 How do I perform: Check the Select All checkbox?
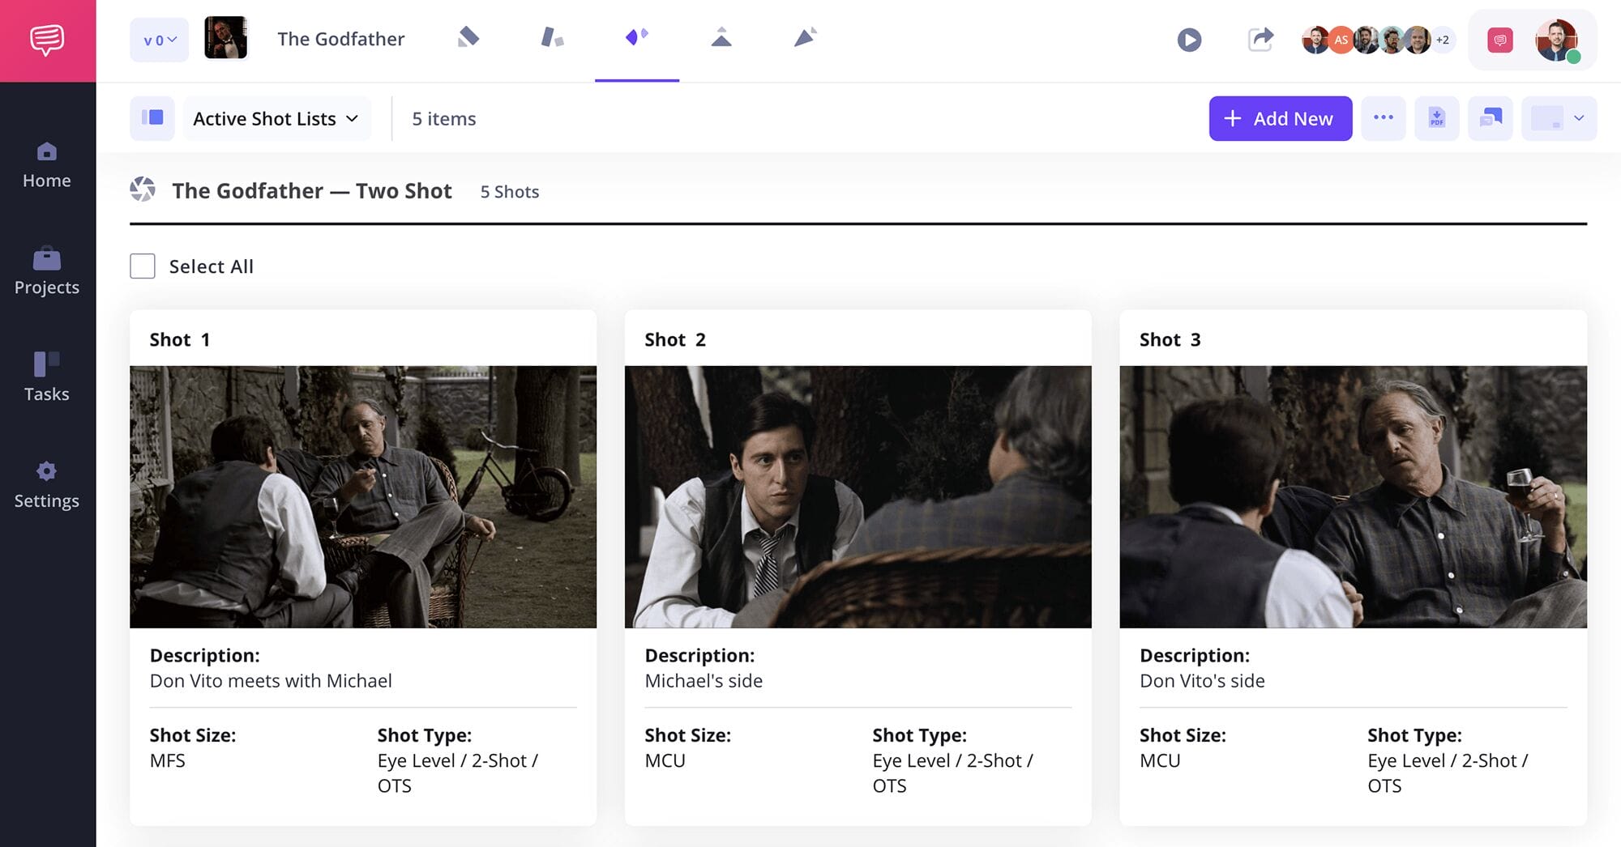point(143,266)
